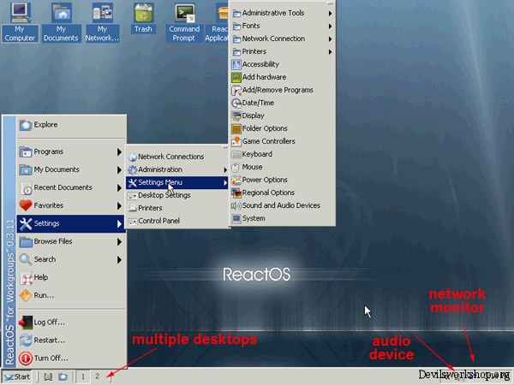Click the Favorites heart icon
The width and height of the screenshot is (514, 385).
click(25, 205)
